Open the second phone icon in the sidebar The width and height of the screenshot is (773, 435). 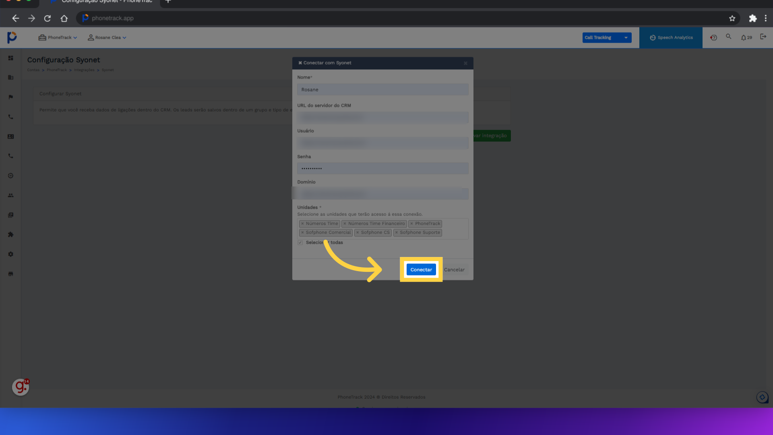point(11,156)
